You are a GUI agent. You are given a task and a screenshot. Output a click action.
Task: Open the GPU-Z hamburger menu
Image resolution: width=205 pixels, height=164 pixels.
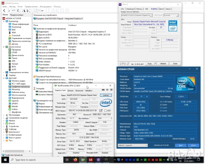pyautogui.click(x=111, y=90)
